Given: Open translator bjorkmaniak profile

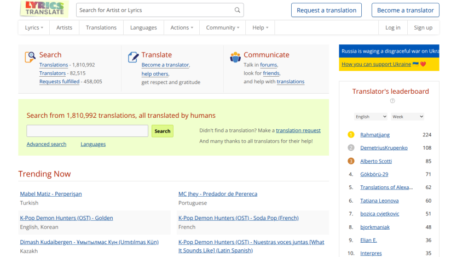Looking at the screenshot, I should click(375, 227).
